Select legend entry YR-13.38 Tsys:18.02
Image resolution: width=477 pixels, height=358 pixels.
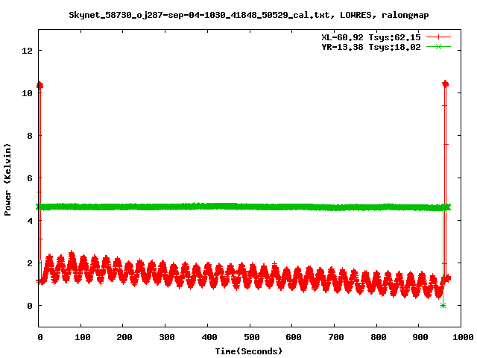tap(371, 47)
